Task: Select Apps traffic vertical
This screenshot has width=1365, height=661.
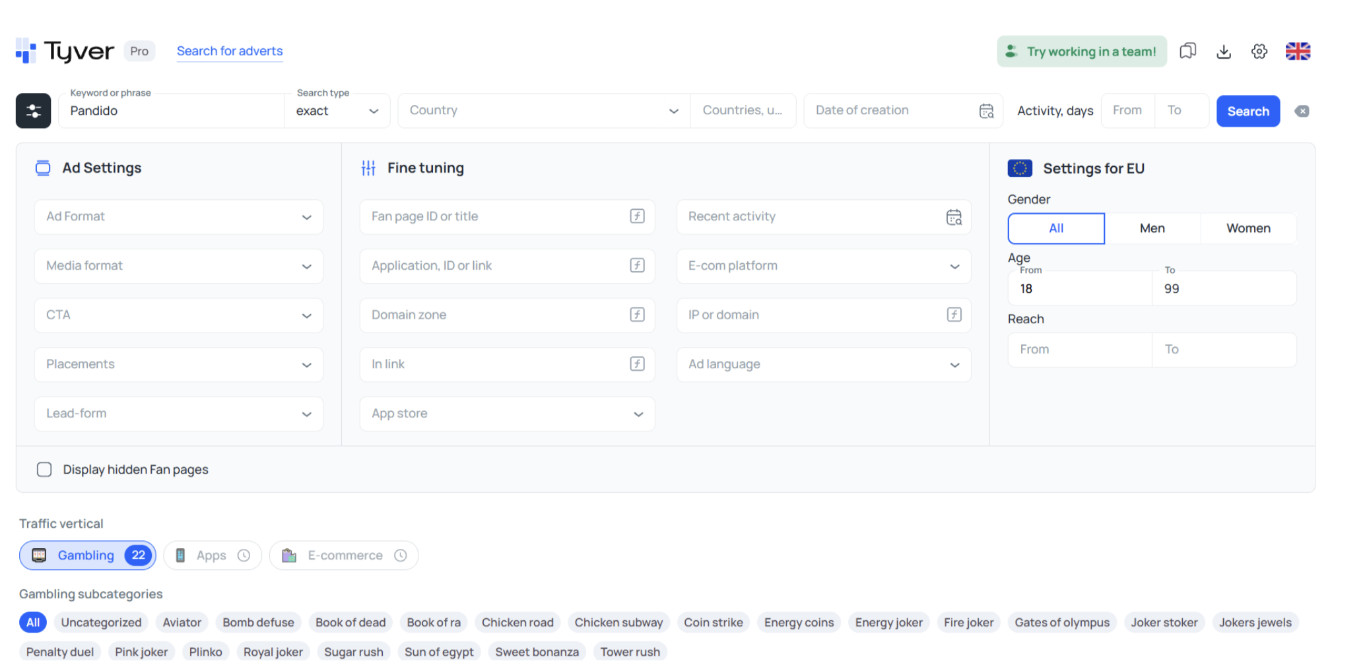Action: [213, 555]
